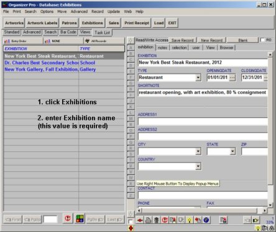Click the vertical scrollbar down arrow
The width and height of the screenshot is (276, 232).
click(270, 205)
